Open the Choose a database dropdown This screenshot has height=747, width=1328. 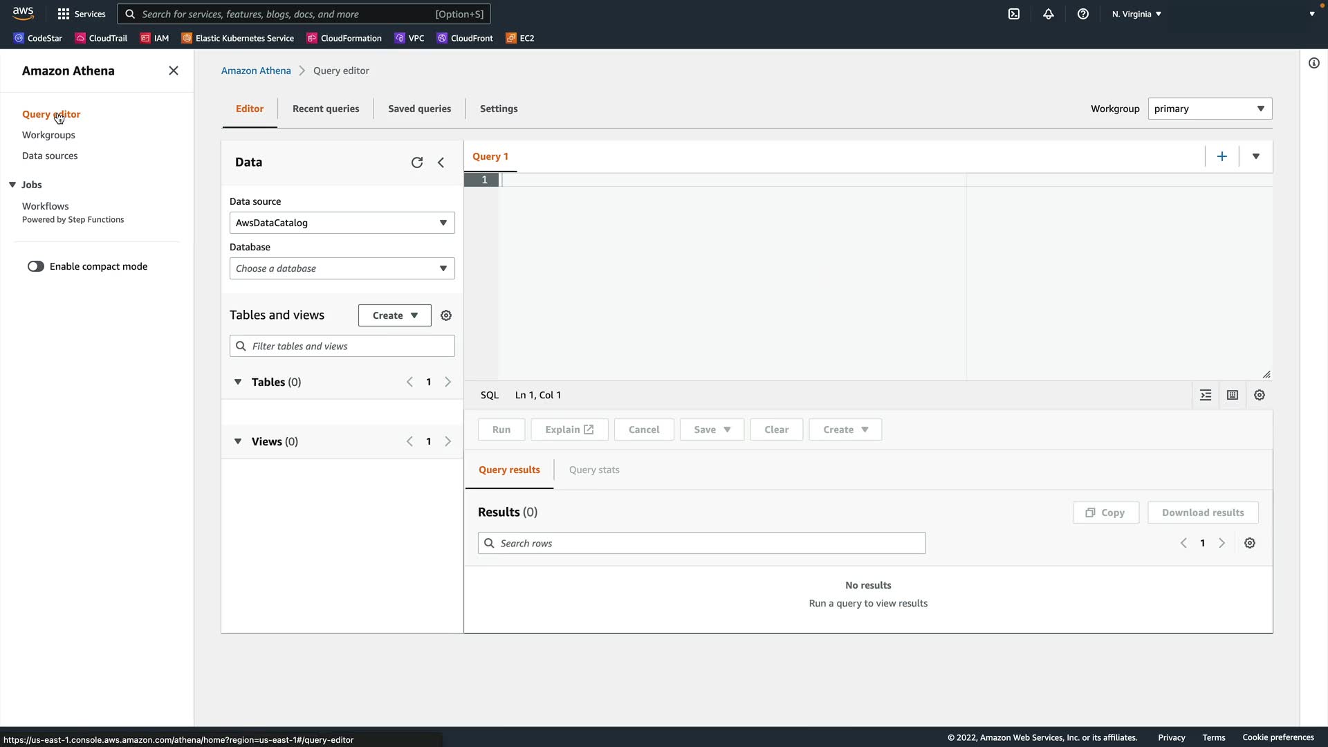342,268
